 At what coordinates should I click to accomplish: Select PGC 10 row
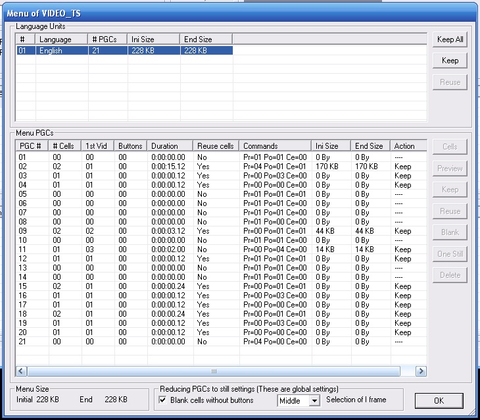tap(222, 240)
